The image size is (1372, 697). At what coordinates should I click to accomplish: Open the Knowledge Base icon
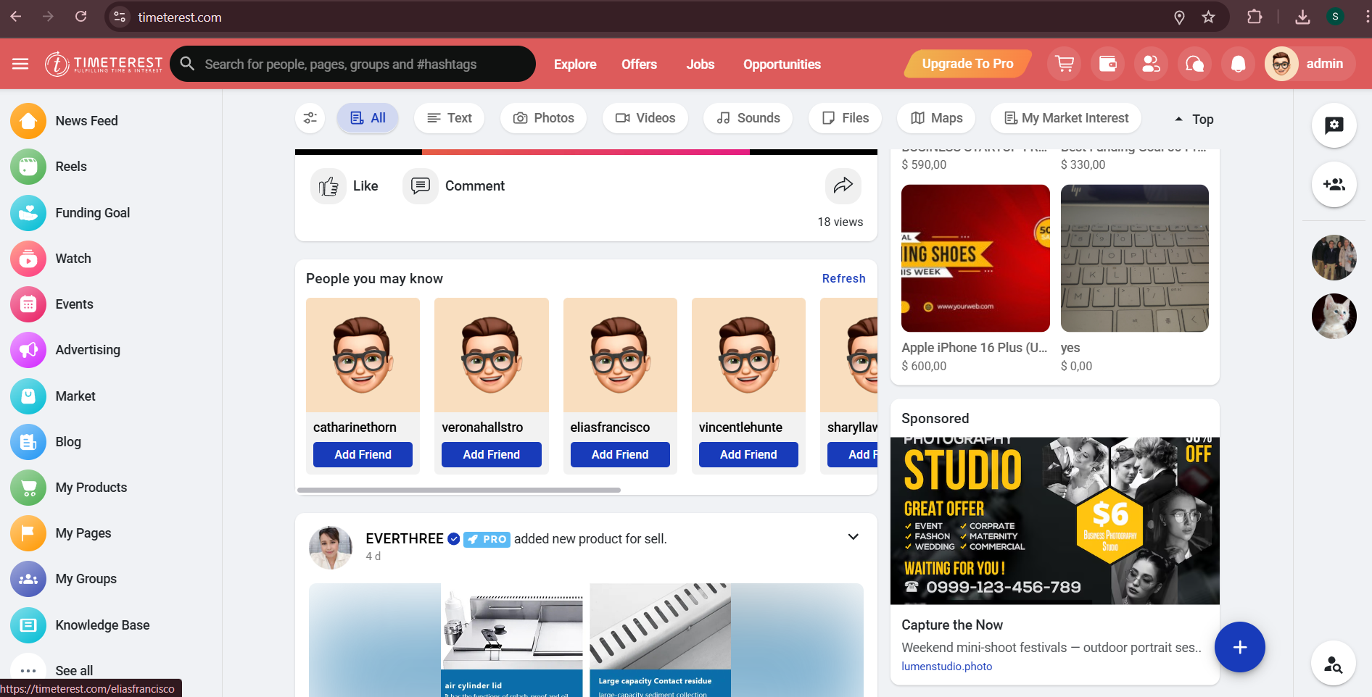tap(28, 625)
